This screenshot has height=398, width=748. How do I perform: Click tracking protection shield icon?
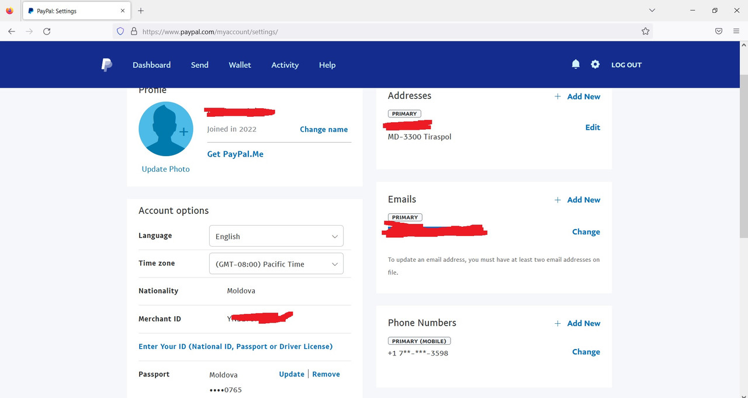point(120,32)
